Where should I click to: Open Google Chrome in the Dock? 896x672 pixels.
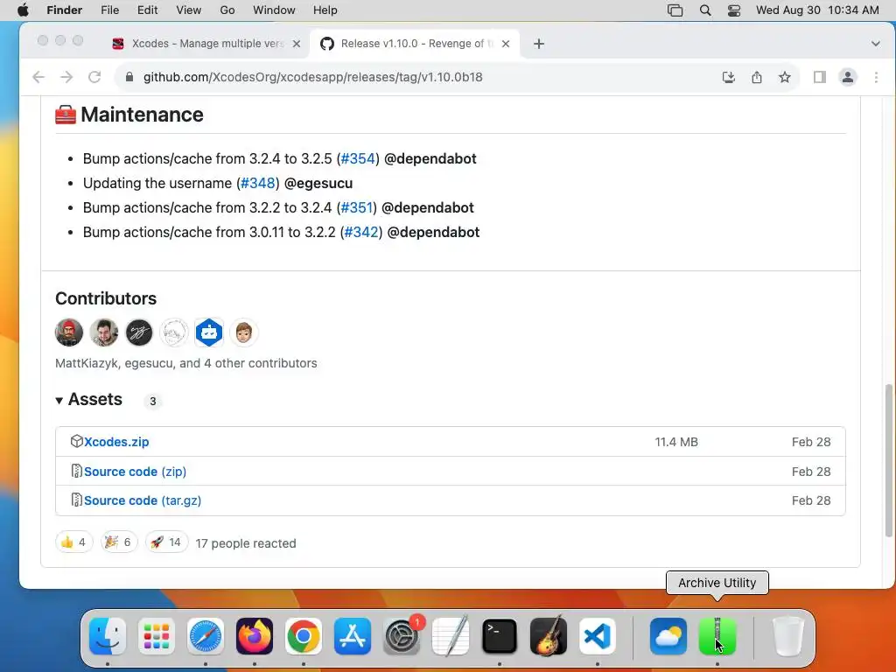tap(304, 636)
